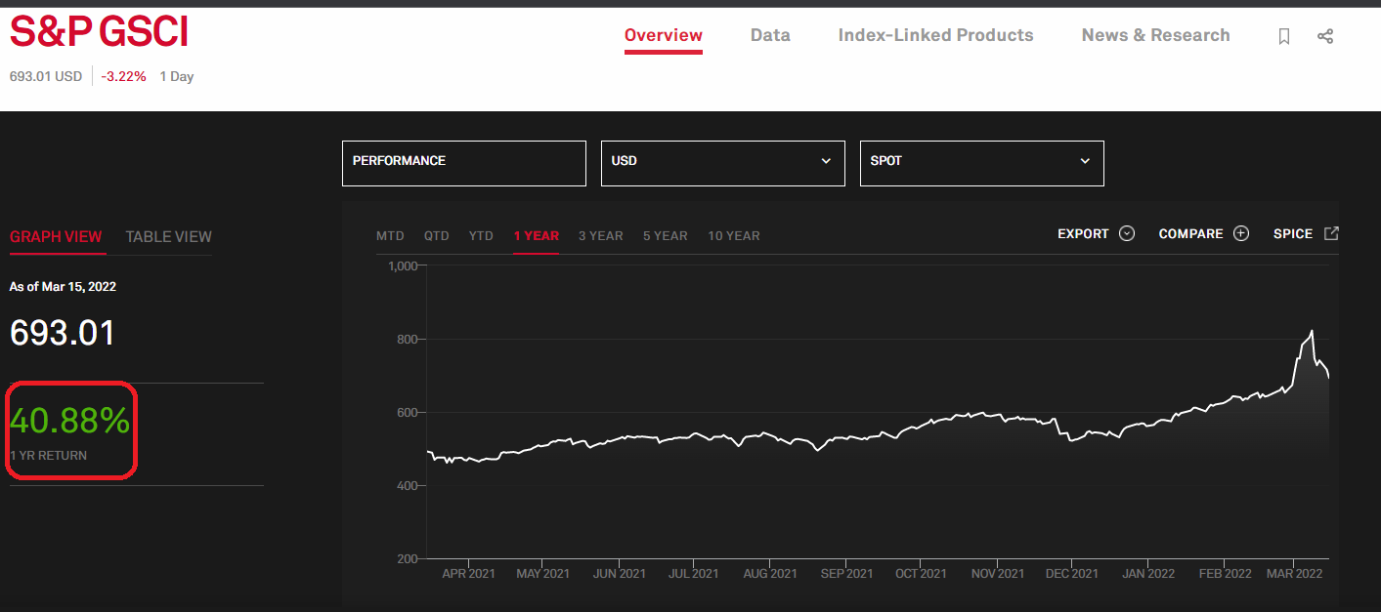1381x612 pixels.
Task: Select the Overview tab
Action: pyautogui.click(x=663, y=35)
